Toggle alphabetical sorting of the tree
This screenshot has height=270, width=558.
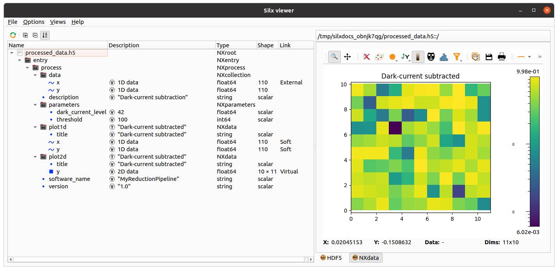45,35
